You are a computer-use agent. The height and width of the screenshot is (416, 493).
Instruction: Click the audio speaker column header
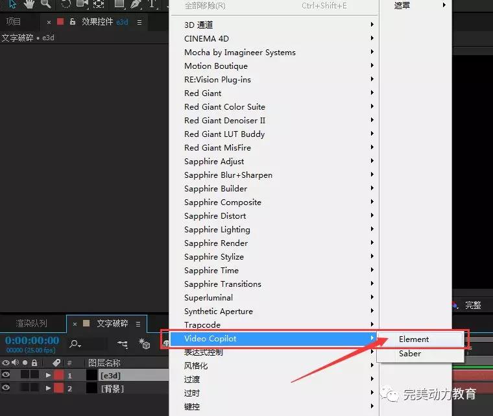[x=15, y=363]
